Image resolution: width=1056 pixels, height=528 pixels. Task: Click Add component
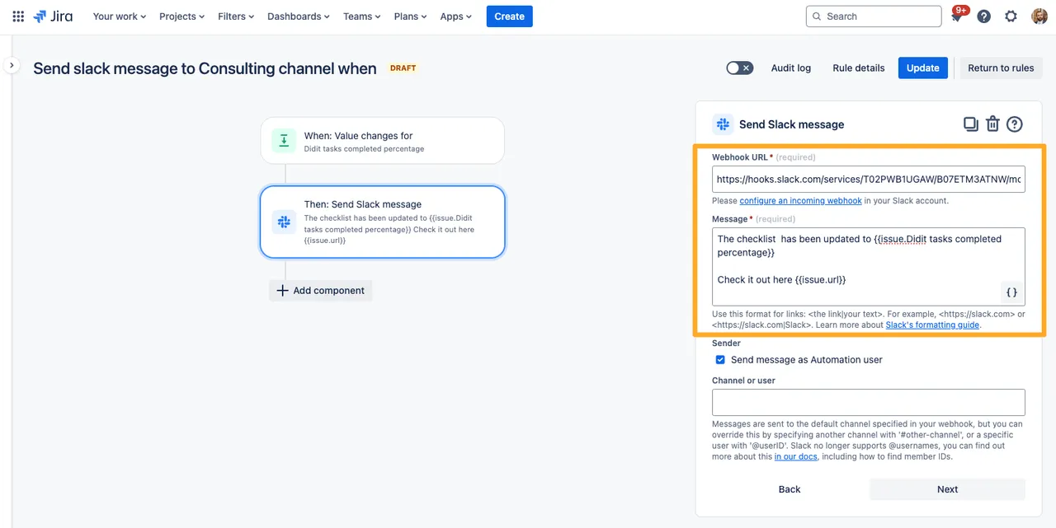click(x=320, y=291)
